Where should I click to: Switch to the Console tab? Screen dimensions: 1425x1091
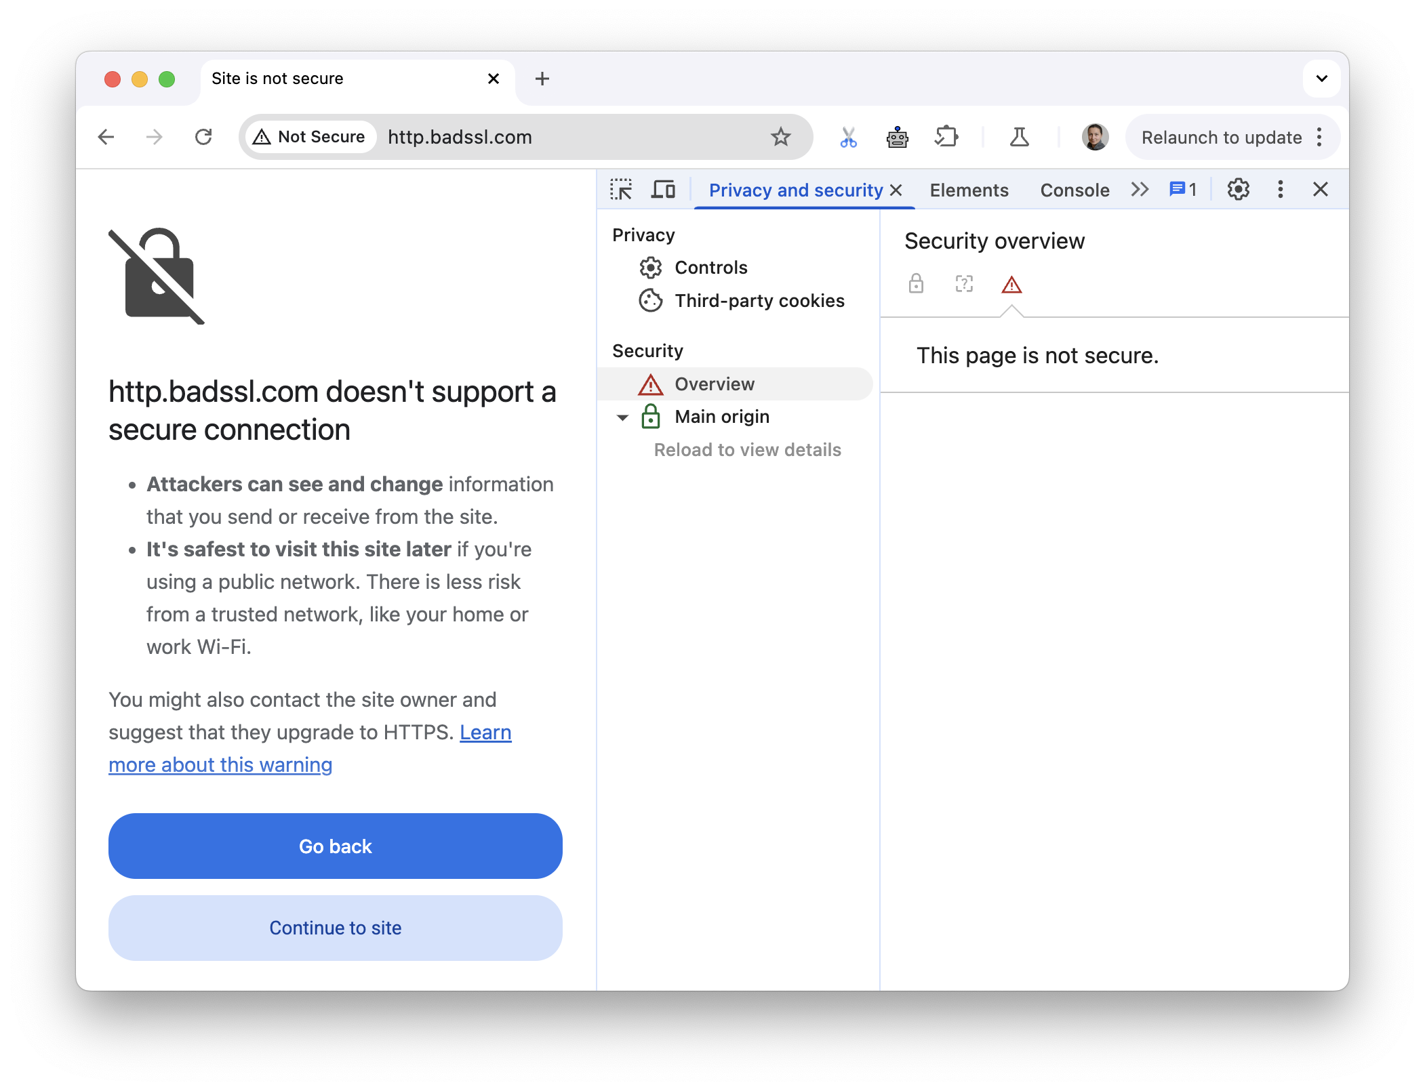[1075, 189]
